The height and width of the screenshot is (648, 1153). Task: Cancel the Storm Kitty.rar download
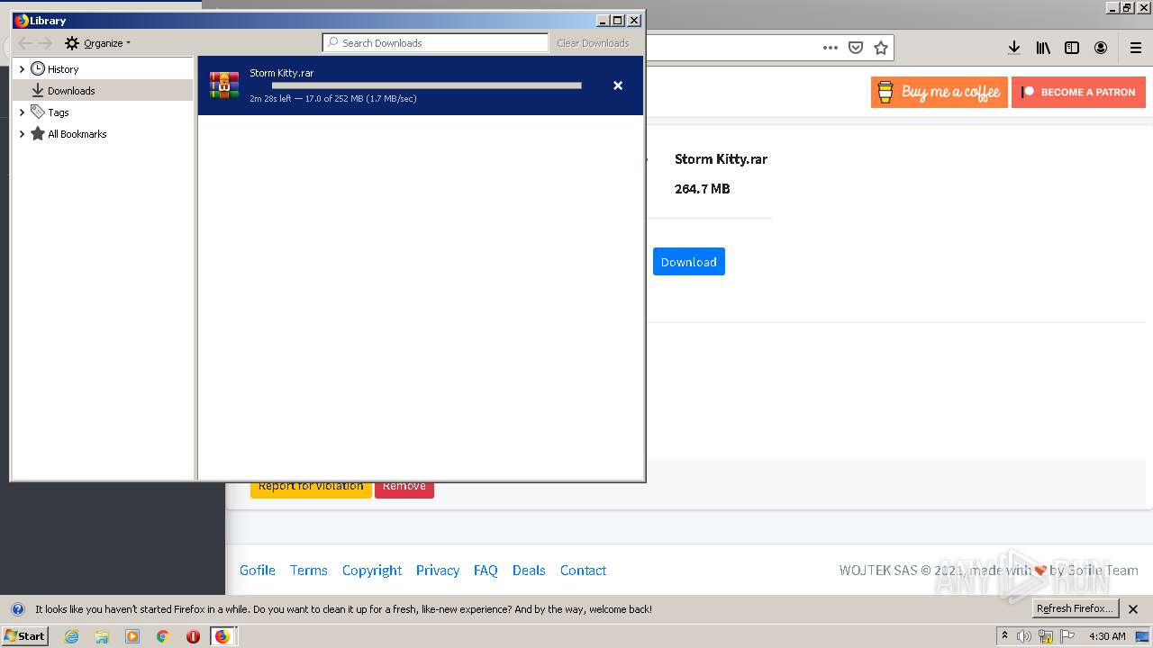[x=618, y=85]
